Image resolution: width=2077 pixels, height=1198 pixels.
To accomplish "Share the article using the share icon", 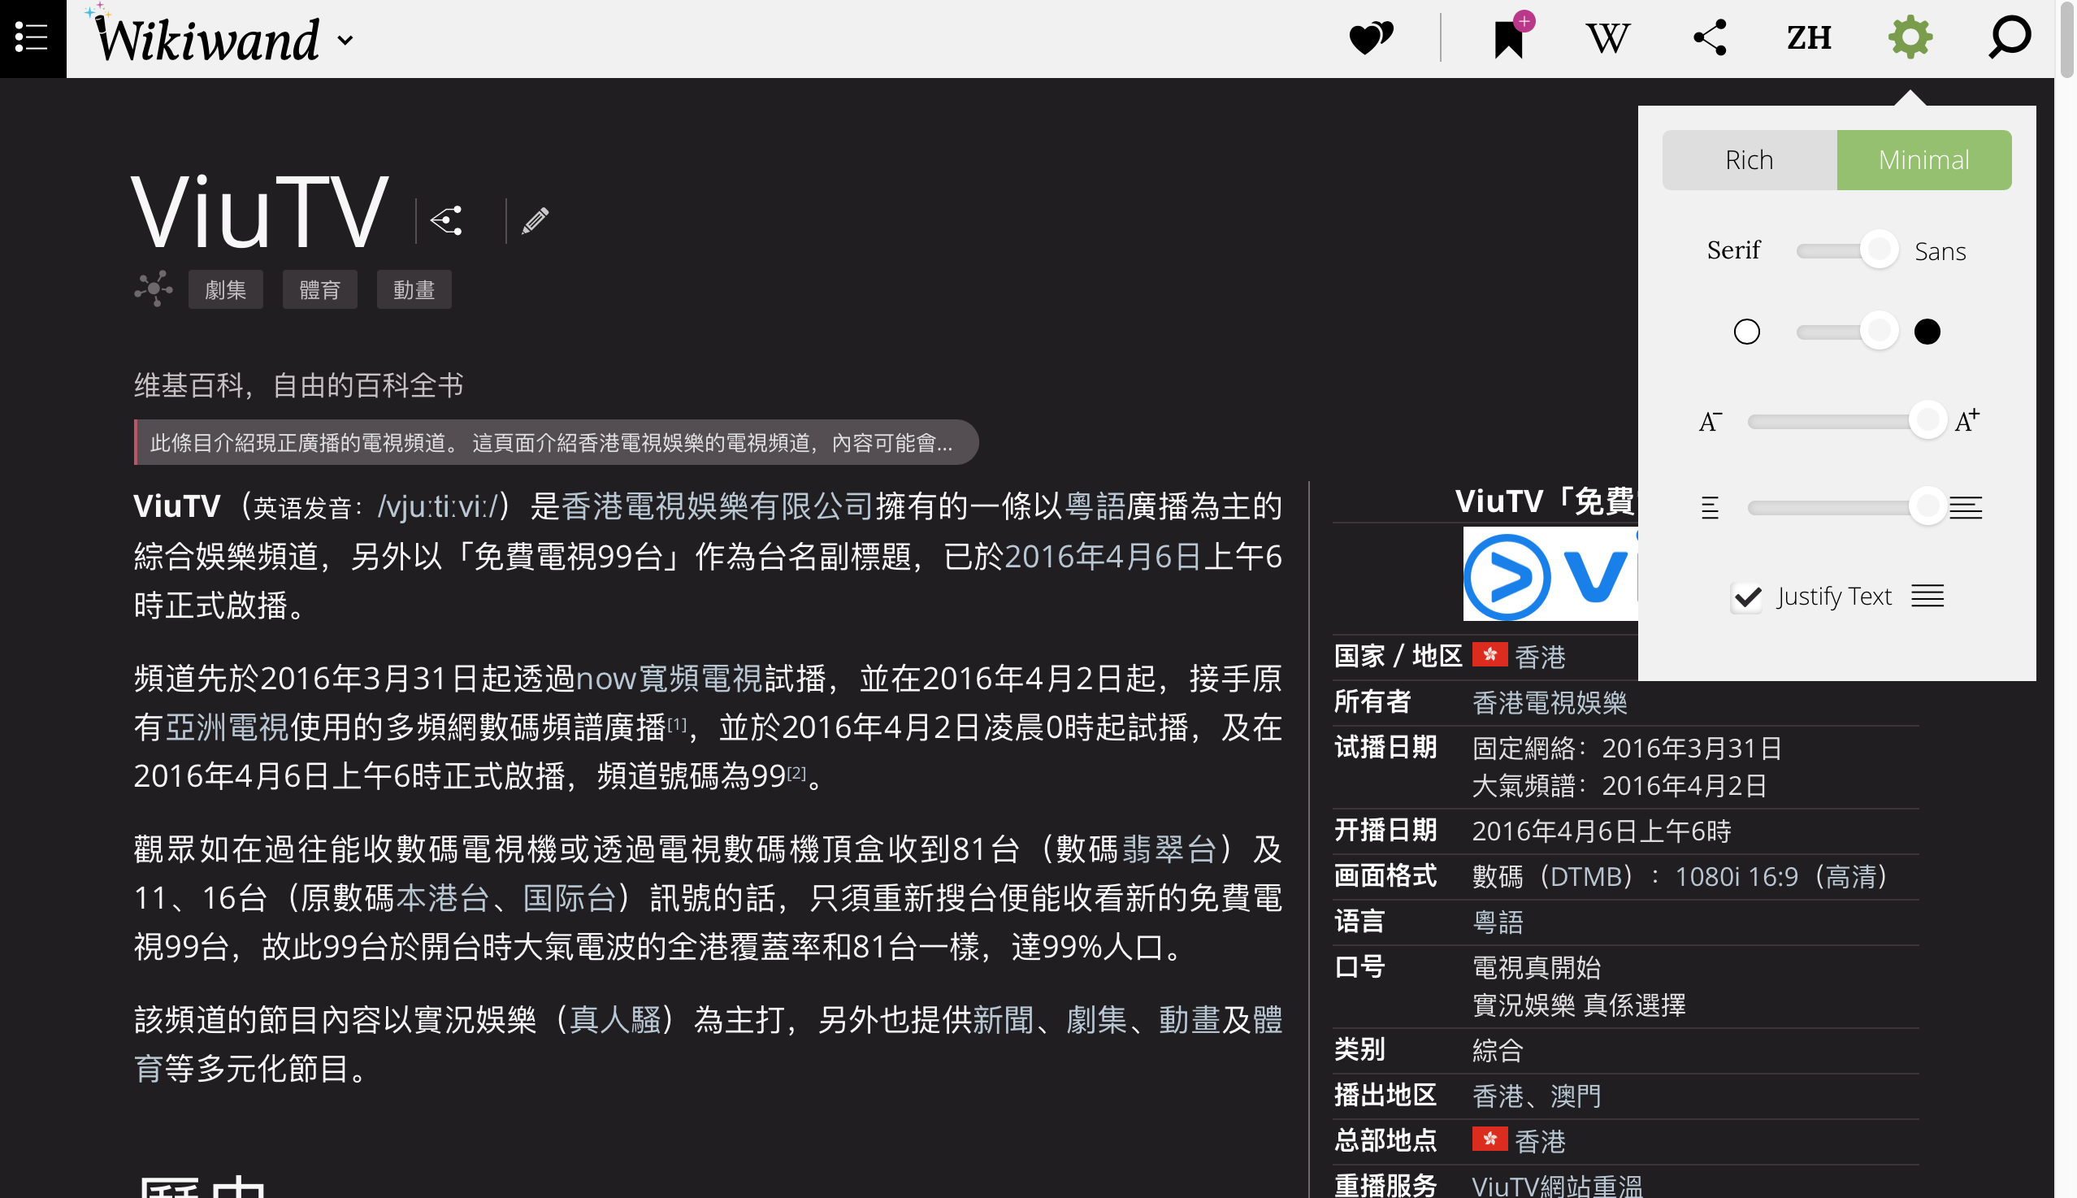I will (x=1710, y=37).
